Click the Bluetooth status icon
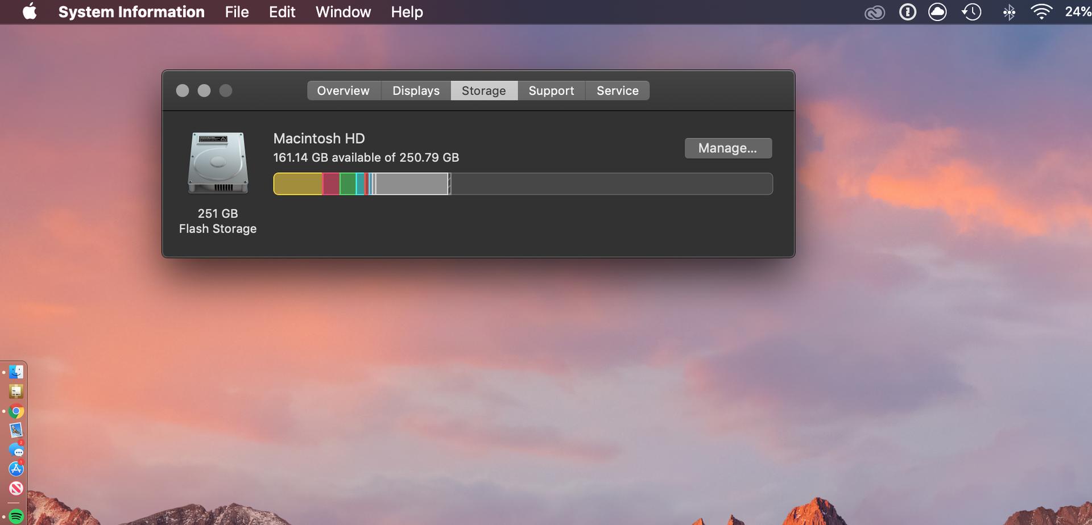This screenshot has width=1092, height=525. coord(1009,12)
